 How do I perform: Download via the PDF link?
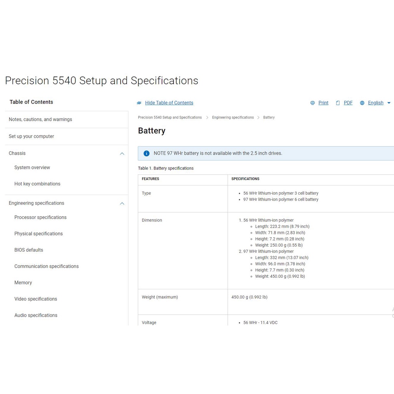pos(348,103)
